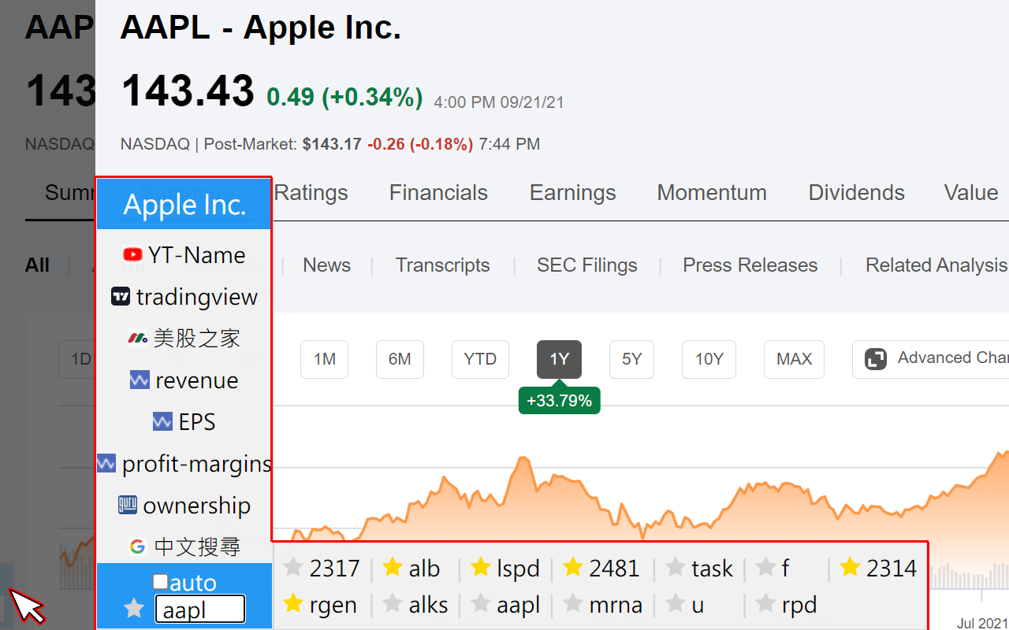Open the Momentum tab

point(712,193)
